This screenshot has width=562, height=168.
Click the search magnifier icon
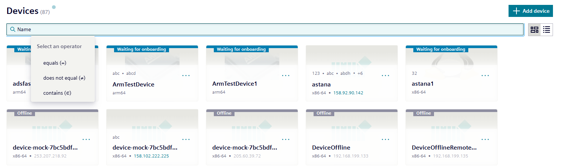pyautogui.click(x=13, y=29)
